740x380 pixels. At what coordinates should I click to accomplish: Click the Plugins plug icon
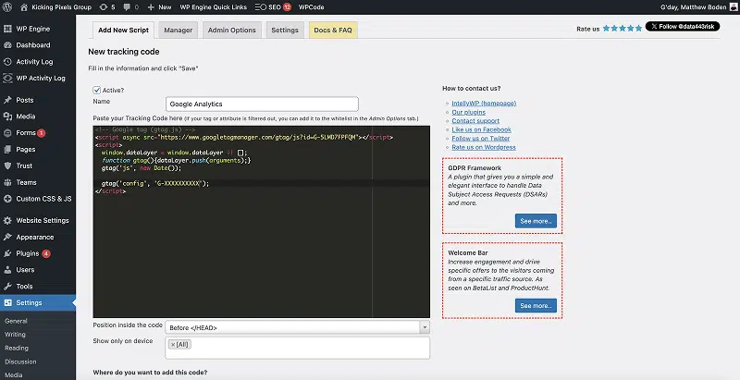tap(7, 253)
